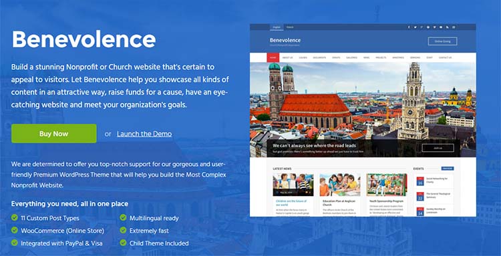
Task: Select Projects in demo navigation
Action: click(381, 58)
